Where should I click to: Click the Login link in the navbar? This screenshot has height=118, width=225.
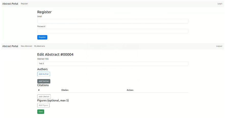[x=220, y=4]
